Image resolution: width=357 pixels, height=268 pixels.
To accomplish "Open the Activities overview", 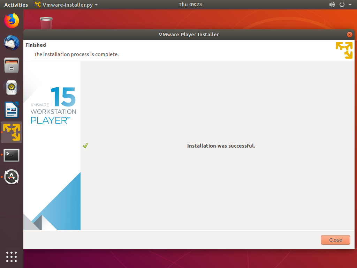I will click(16, 5).
